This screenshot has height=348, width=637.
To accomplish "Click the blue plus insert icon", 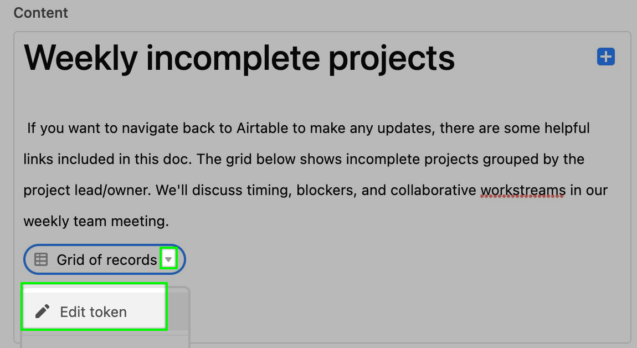I will click(x=606, y=57).
